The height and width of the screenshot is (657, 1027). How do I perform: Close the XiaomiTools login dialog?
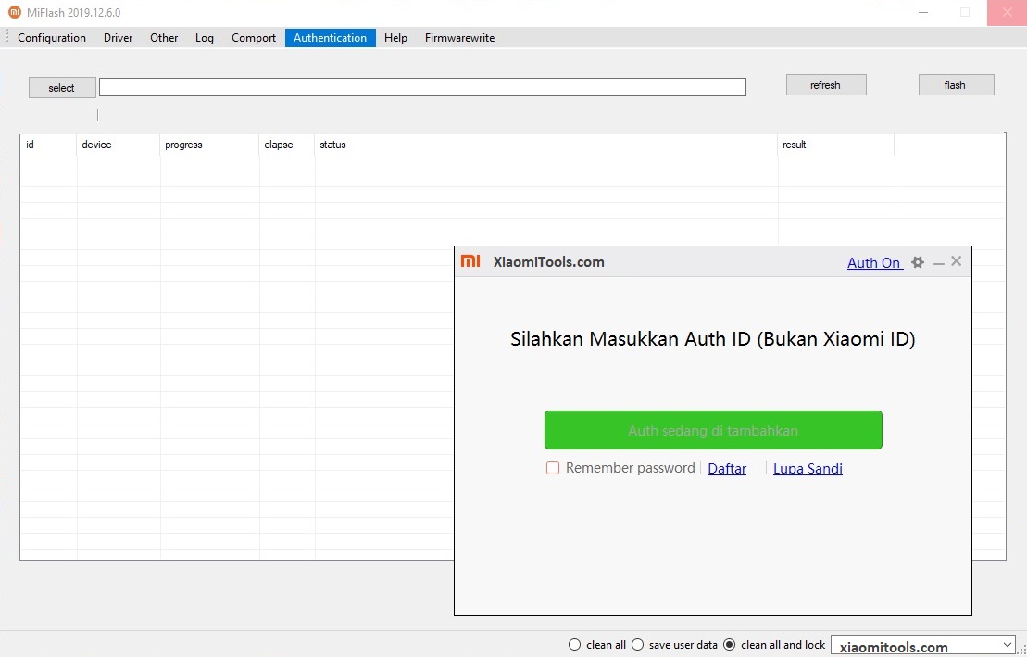coord(957,261)
